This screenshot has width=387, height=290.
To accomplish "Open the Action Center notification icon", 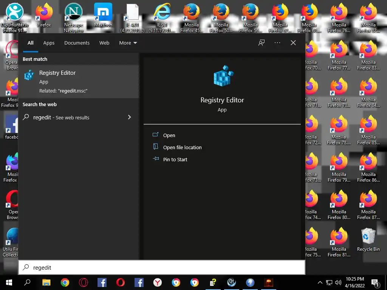I will 375,283.
